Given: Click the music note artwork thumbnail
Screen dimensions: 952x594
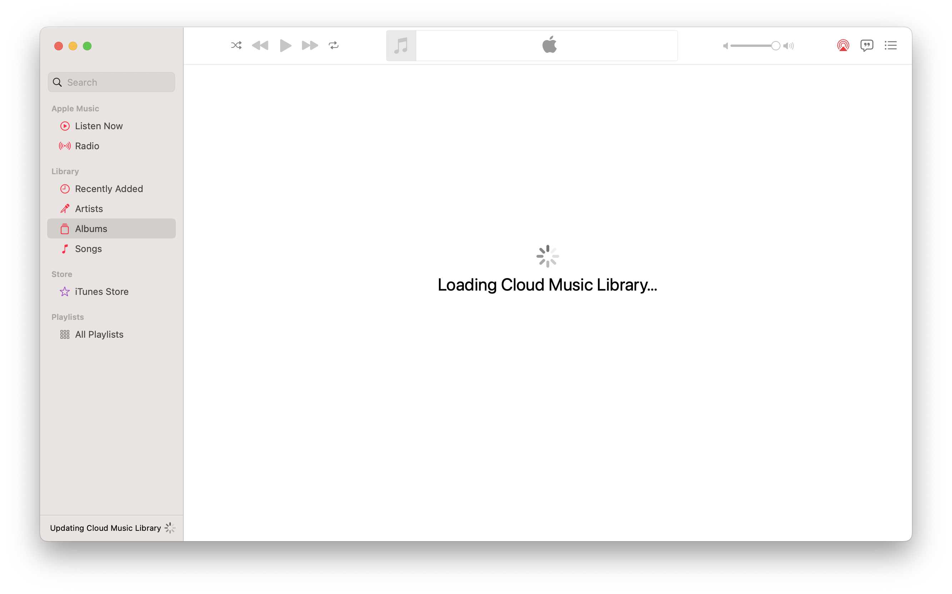Looking at the screenshot, I should pos(401,46).
